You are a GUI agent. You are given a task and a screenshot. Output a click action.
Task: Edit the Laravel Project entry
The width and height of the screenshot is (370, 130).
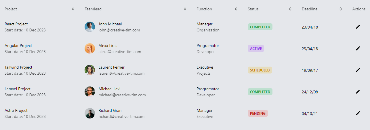[x=358, y=92]
